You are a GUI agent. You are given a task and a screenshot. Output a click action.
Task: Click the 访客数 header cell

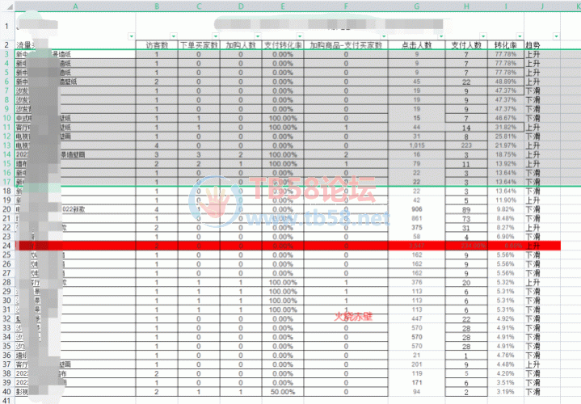click(156, 45)
